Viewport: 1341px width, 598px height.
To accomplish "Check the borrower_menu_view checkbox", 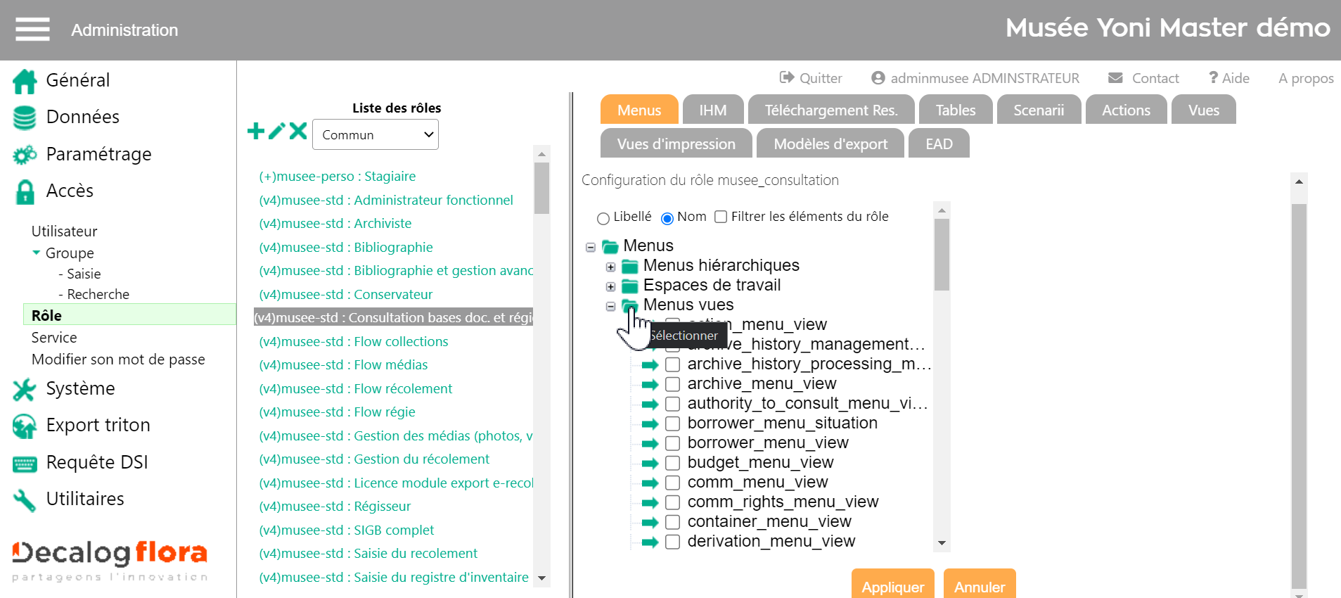I will tap(672, 443).
